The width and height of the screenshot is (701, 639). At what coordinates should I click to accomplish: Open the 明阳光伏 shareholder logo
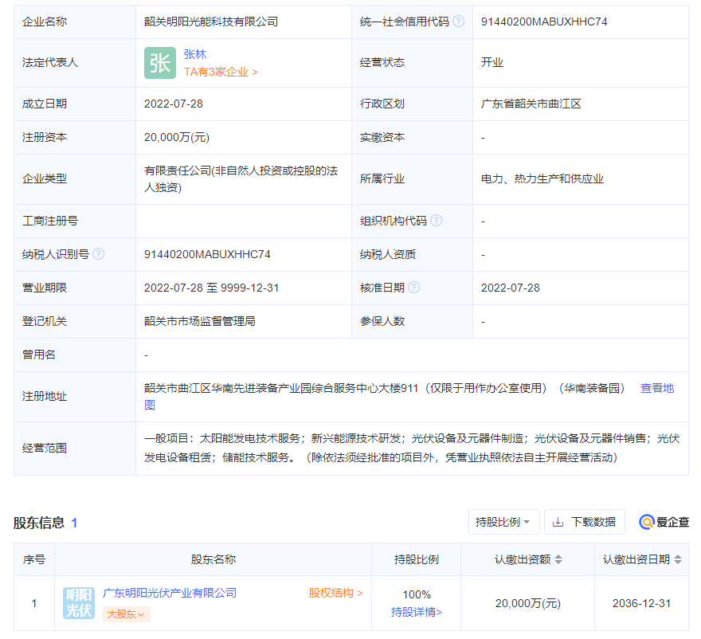pos(79,603)
